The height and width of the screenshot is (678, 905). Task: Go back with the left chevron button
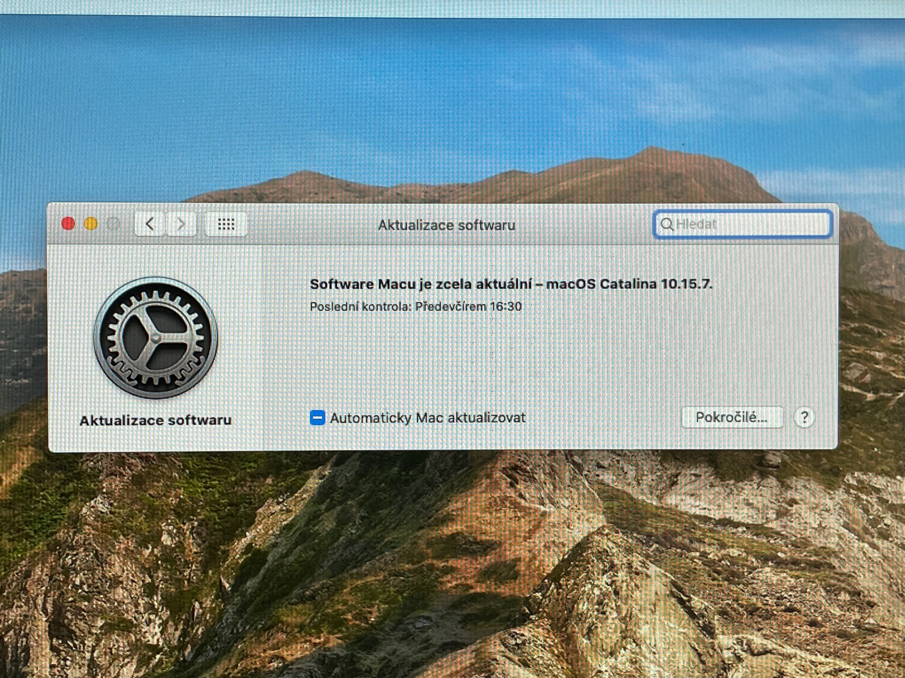pos(150,223)
